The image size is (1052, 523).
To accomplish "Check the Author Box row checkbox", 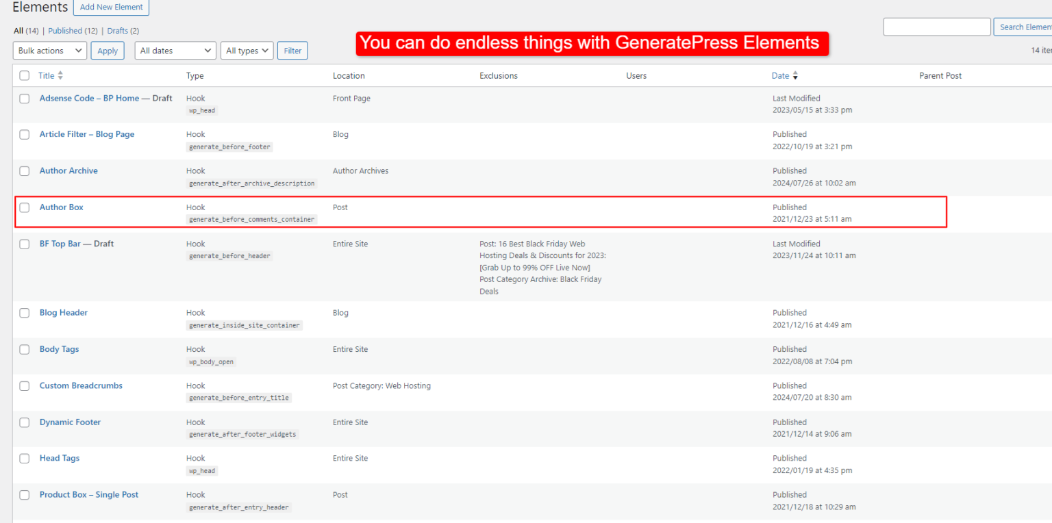I will coord(24,207).
